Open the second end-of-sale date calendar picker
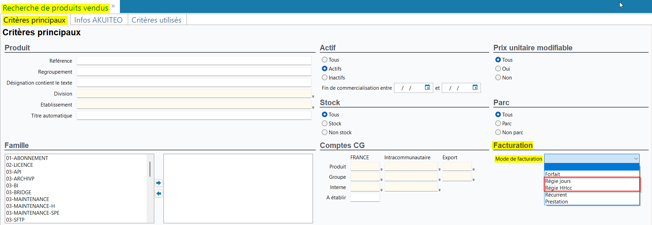 point(475,87)
